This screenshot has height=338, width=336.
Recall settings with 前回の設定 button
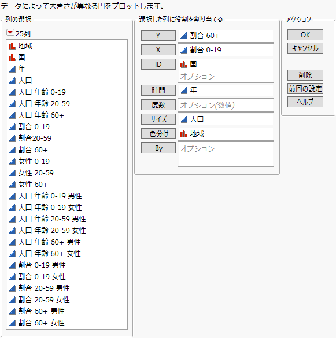click(305, 89)
